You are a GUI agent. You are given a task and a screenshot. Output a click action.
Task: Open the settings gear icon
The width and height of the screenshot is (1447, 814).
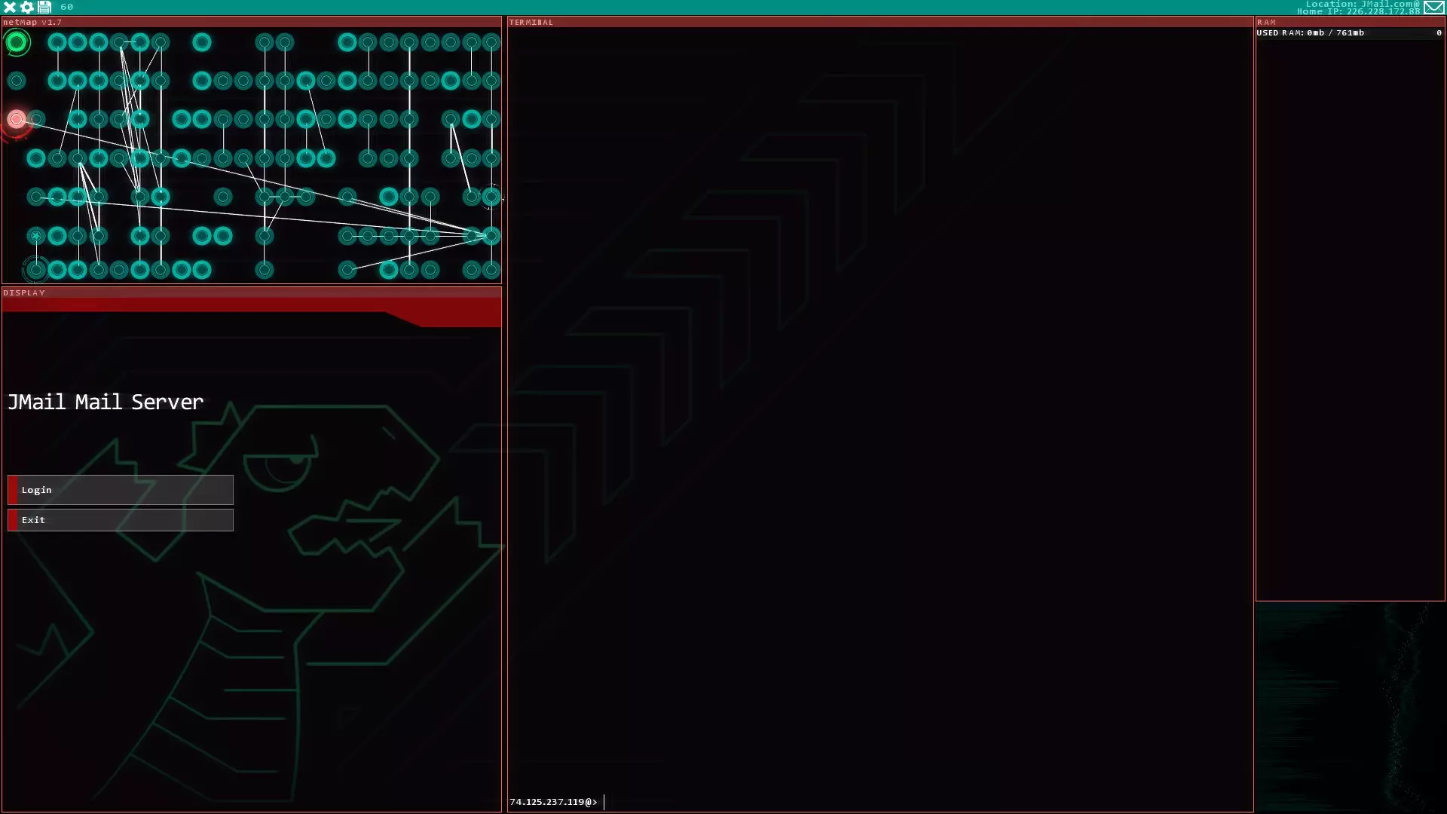click(27, 7)
